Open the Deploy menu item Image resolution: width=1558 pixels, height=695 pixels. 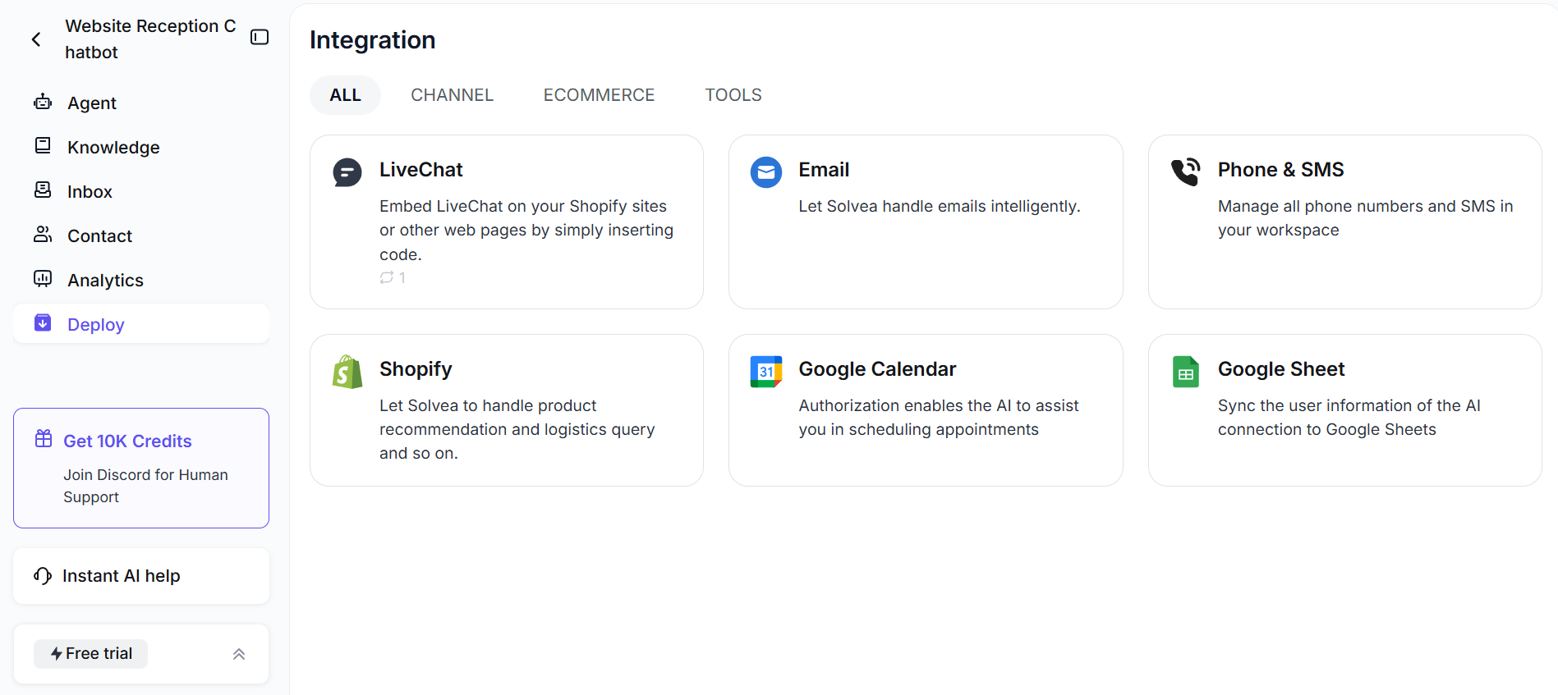pyautogui.click(x=96, y=325)
